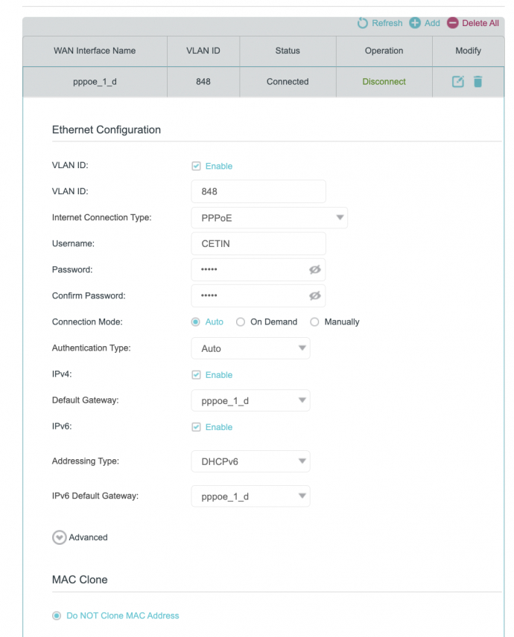514x637 pixels.
Task: Select On Demand connection mode
Action: pos(241,321)
